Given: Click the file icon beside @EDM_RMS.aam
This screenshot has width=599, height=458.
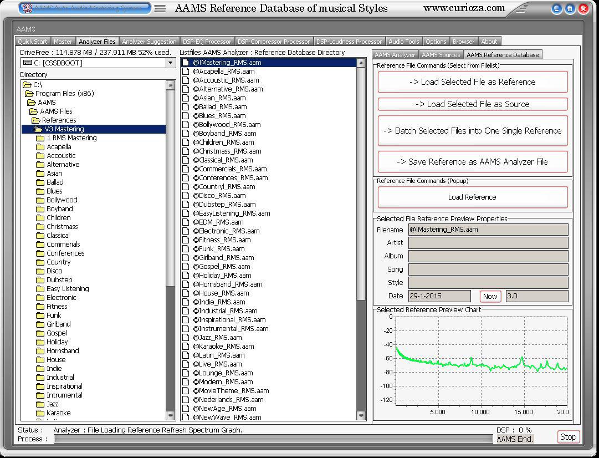Looking at the screenshot, I should point(186,222).
